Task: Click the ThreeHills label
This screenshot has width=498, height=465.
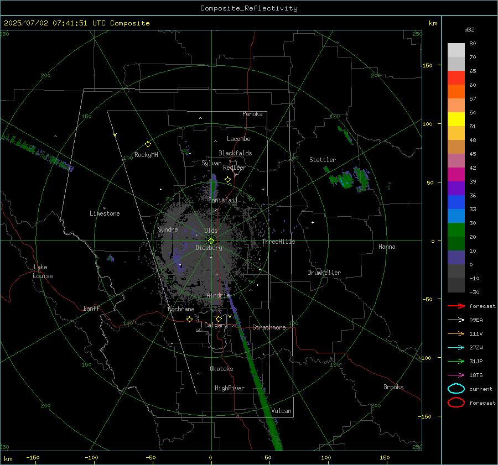Action: pos(278,242)
